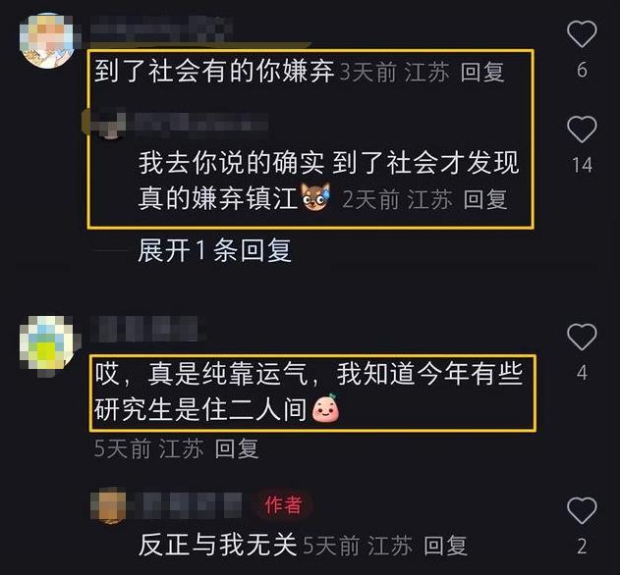Screen dimensions: 620x575
Task: Like the reply with 14 likes
Action: pyautogui.click(x=582, y=130)
